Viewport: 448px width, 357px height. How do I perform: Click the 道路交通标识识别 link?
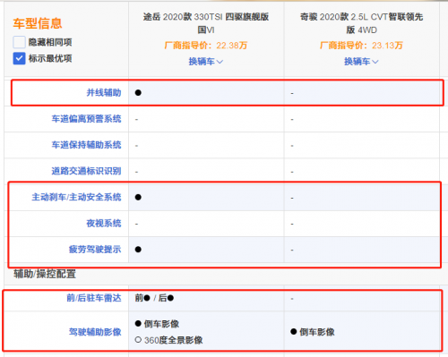click(86, 171)
